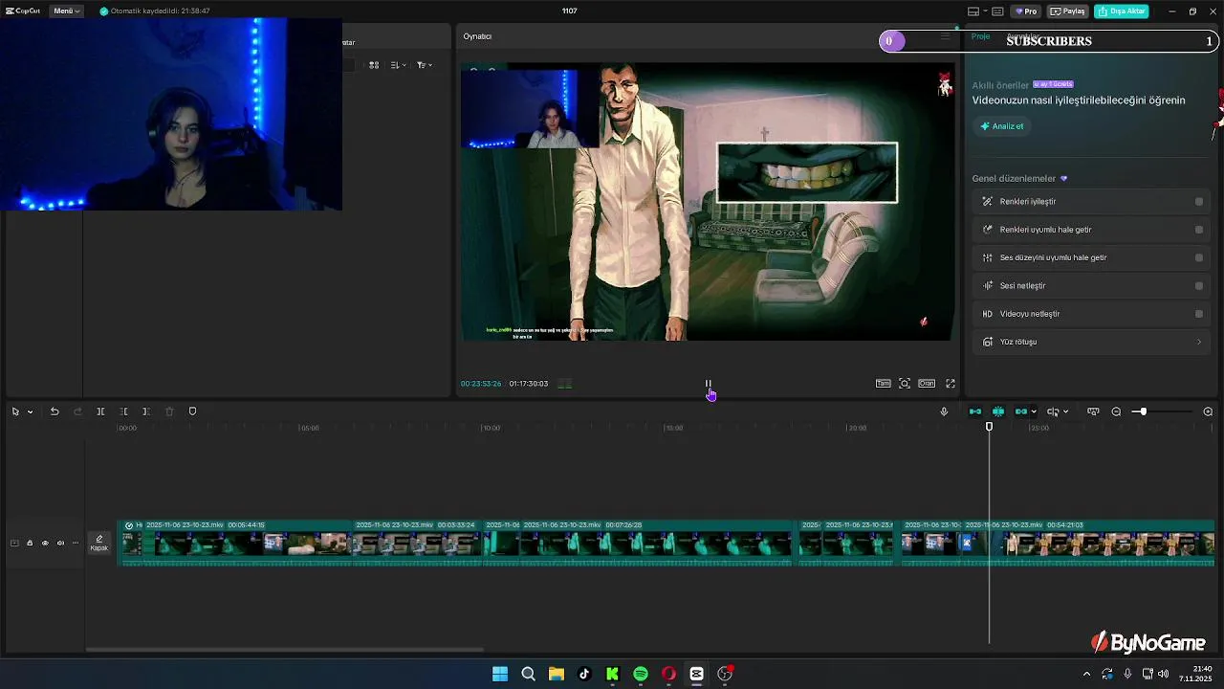Zoom out the timeline with minus icon
Image resolution: width=1224 pixels, height=689 pixels.
click(x=1116, y=411)
